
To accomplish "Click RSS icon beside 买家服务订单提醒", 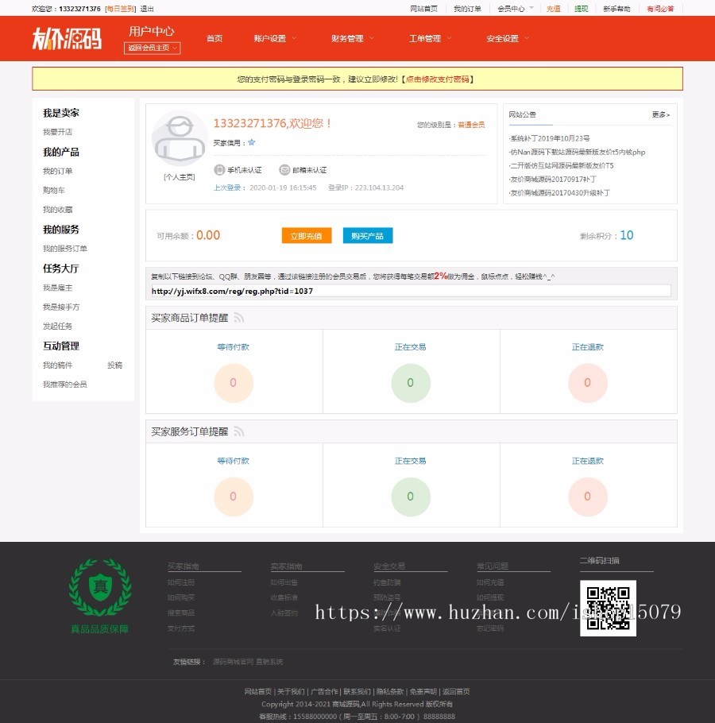I will pos(239,431).
